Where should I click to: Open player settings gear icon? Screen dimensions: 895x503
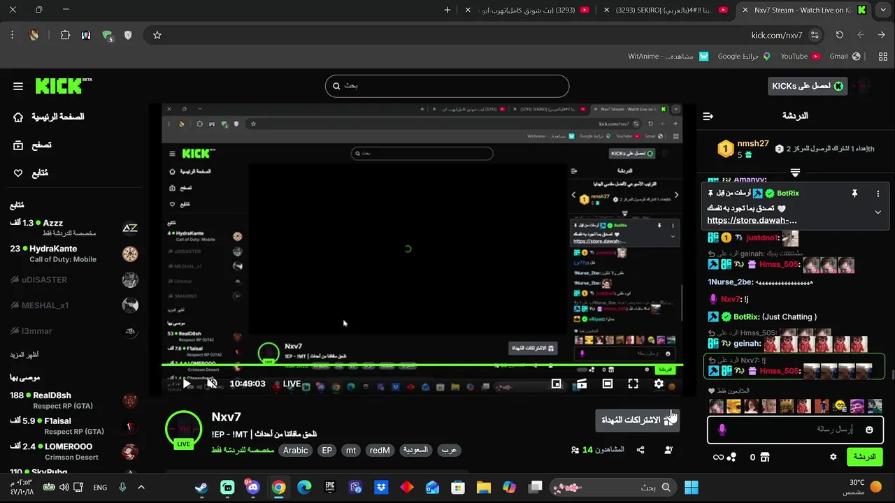659,384
